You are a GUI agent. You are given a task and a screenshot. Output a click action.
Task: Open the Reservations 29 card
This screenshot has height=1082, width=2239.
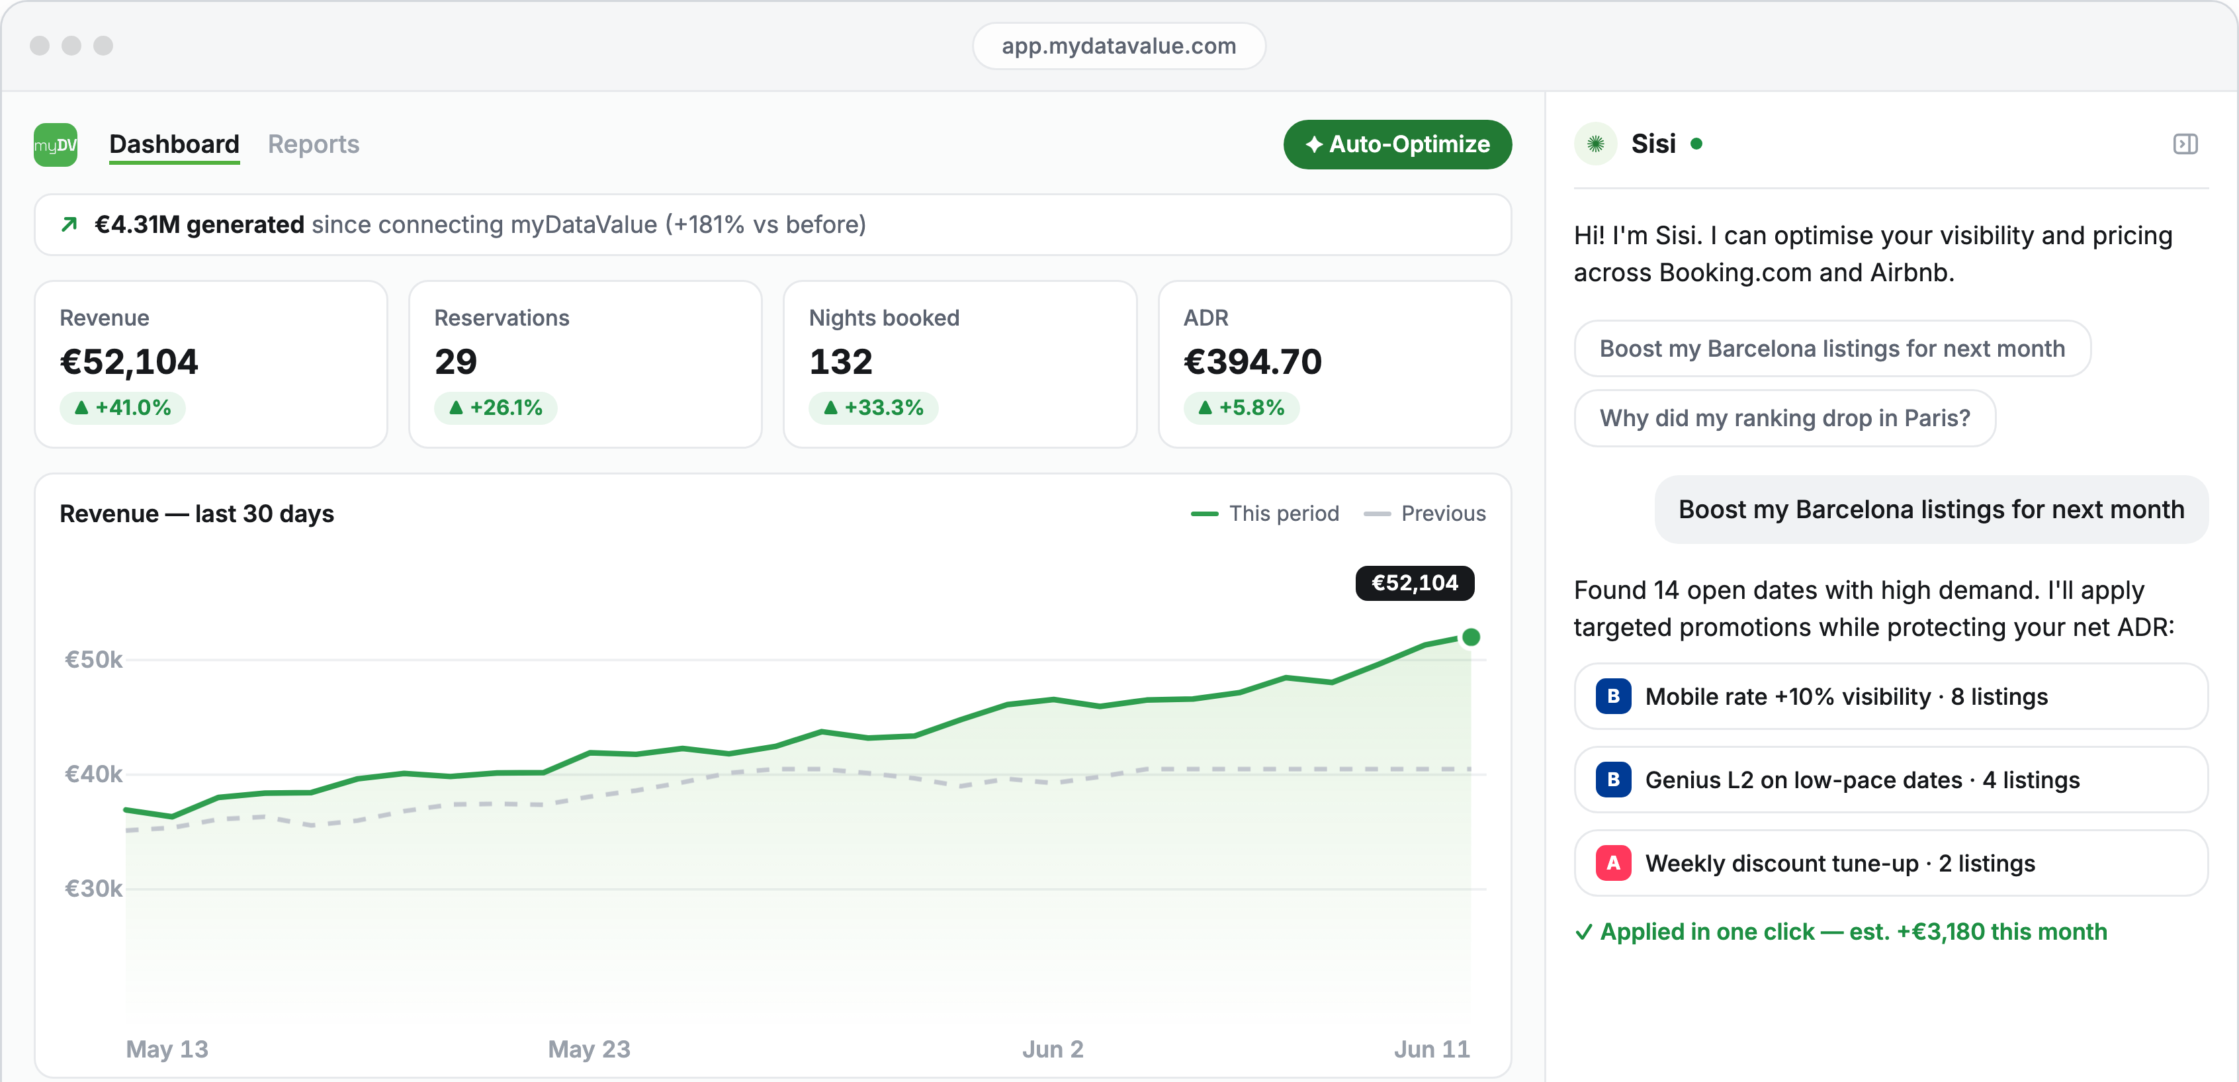[x=585, y=364]
